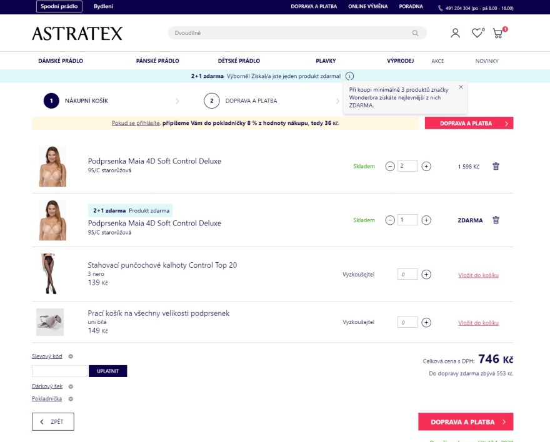This screenshot has width=550, height=442.
Task: Open the wishlist heart icon
Action: click(x=477, y=33)
